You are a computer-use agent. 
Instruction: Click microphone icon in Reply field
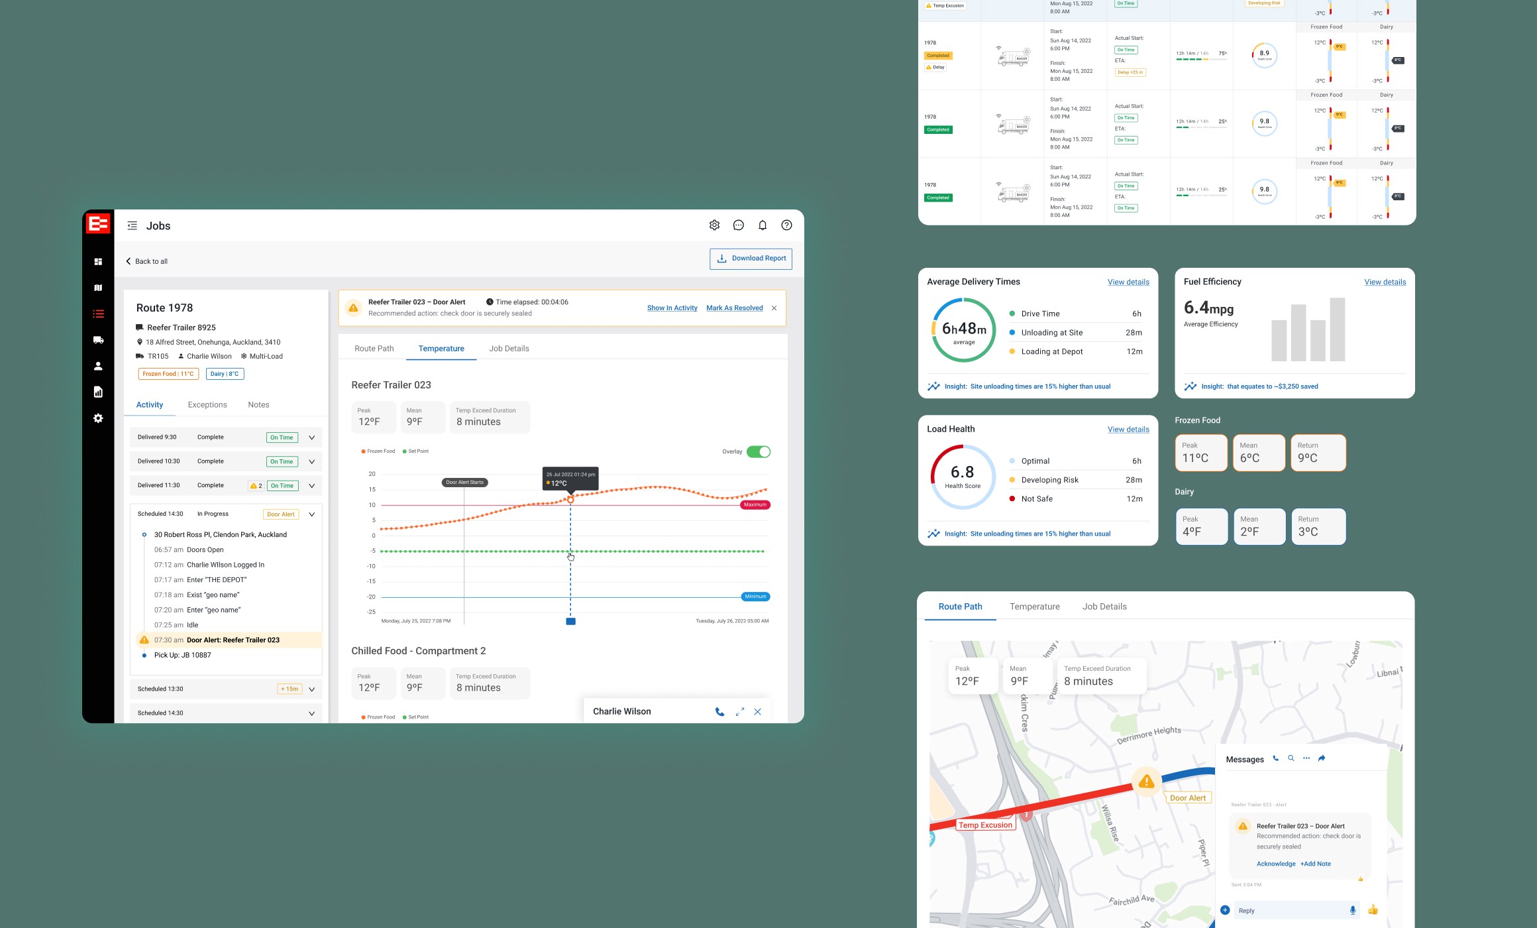coord(1352,911)
